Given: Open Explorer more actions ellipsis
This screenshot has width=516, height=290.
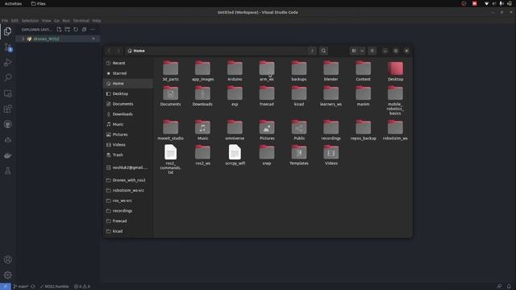Looking at the screenshot, I should pyautogui.click(x=93, y=29).
